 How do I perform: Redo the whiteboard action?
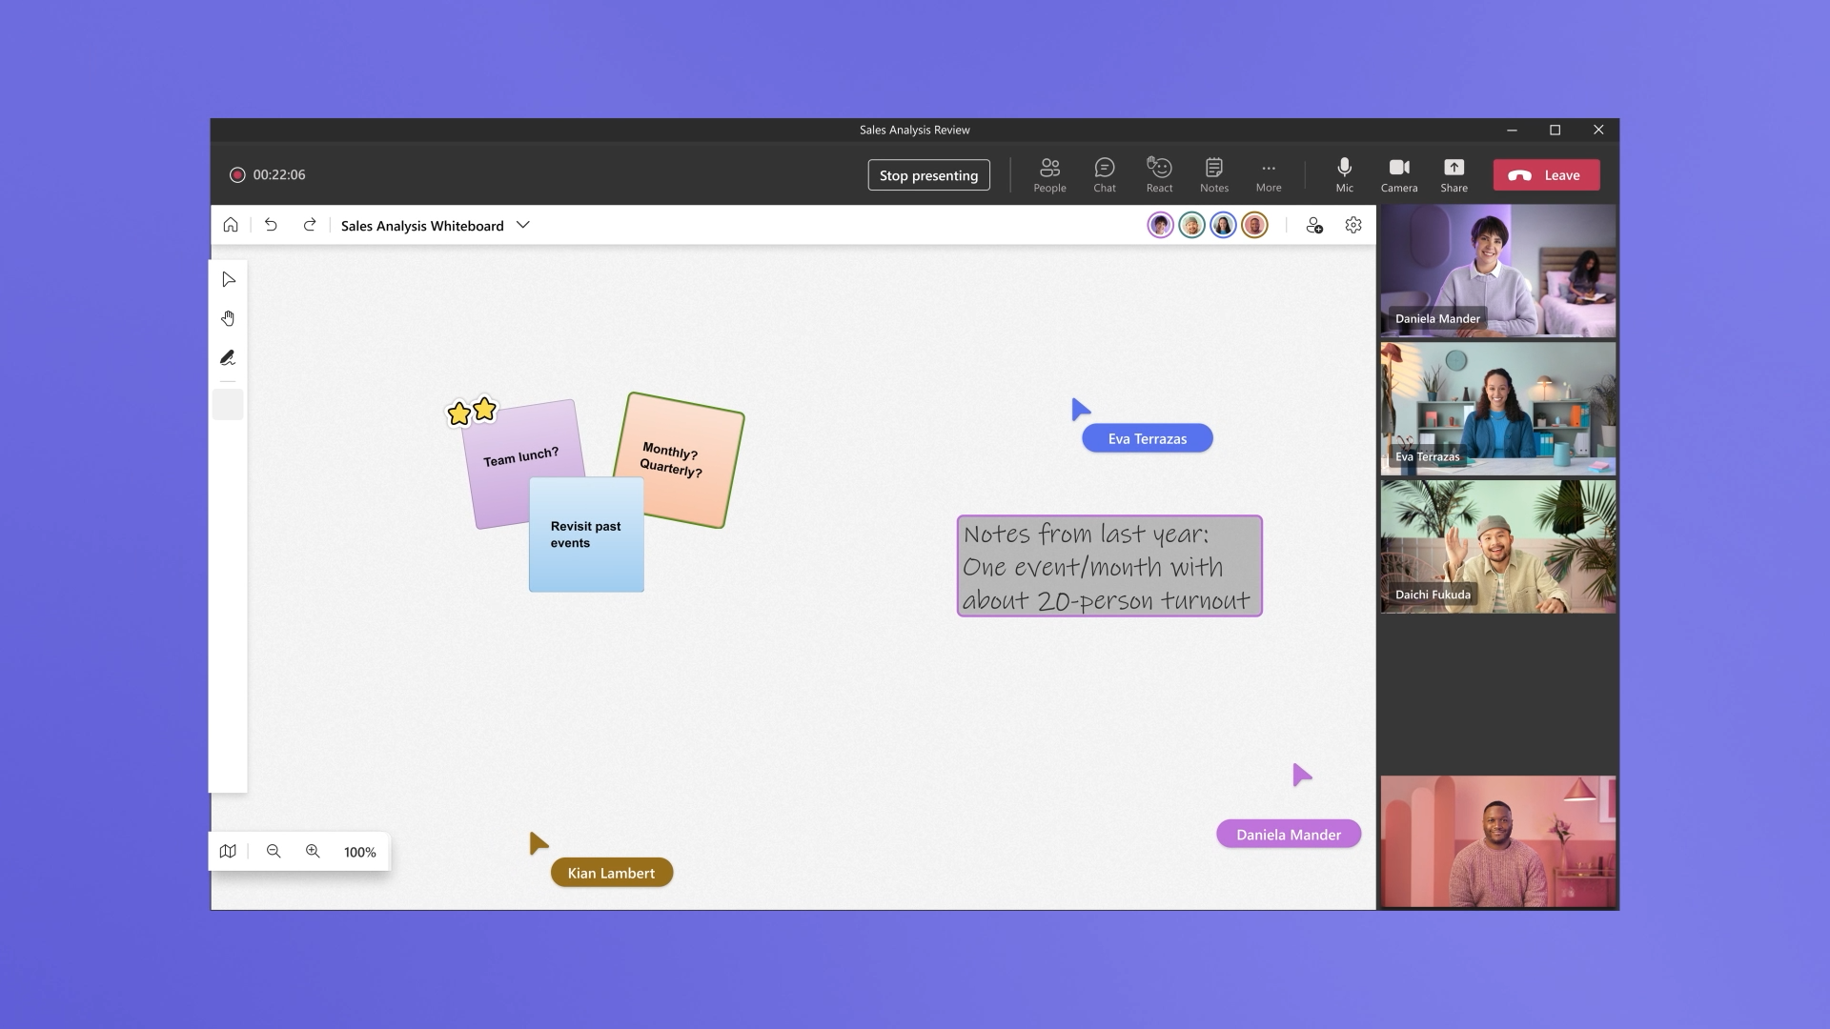(x=310, y=225)
